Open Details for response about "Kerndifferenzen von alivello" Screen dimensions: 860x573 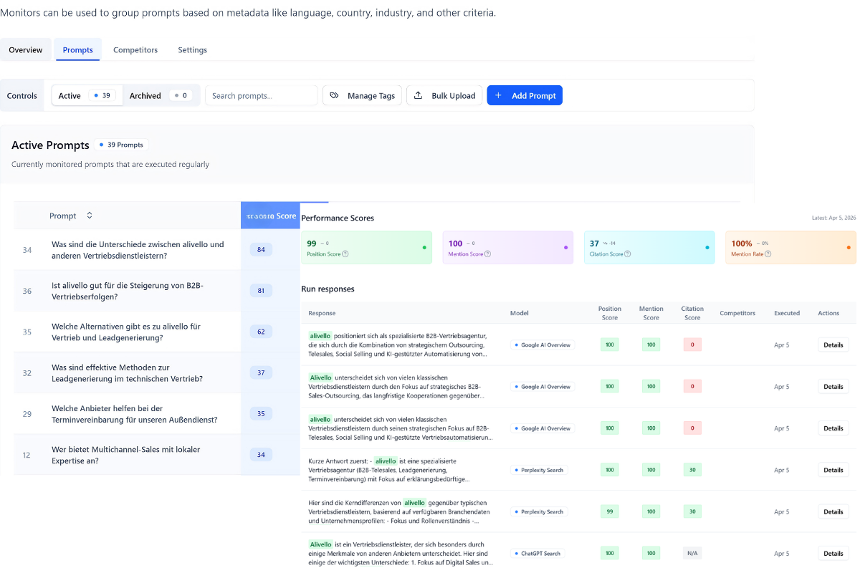833,512
